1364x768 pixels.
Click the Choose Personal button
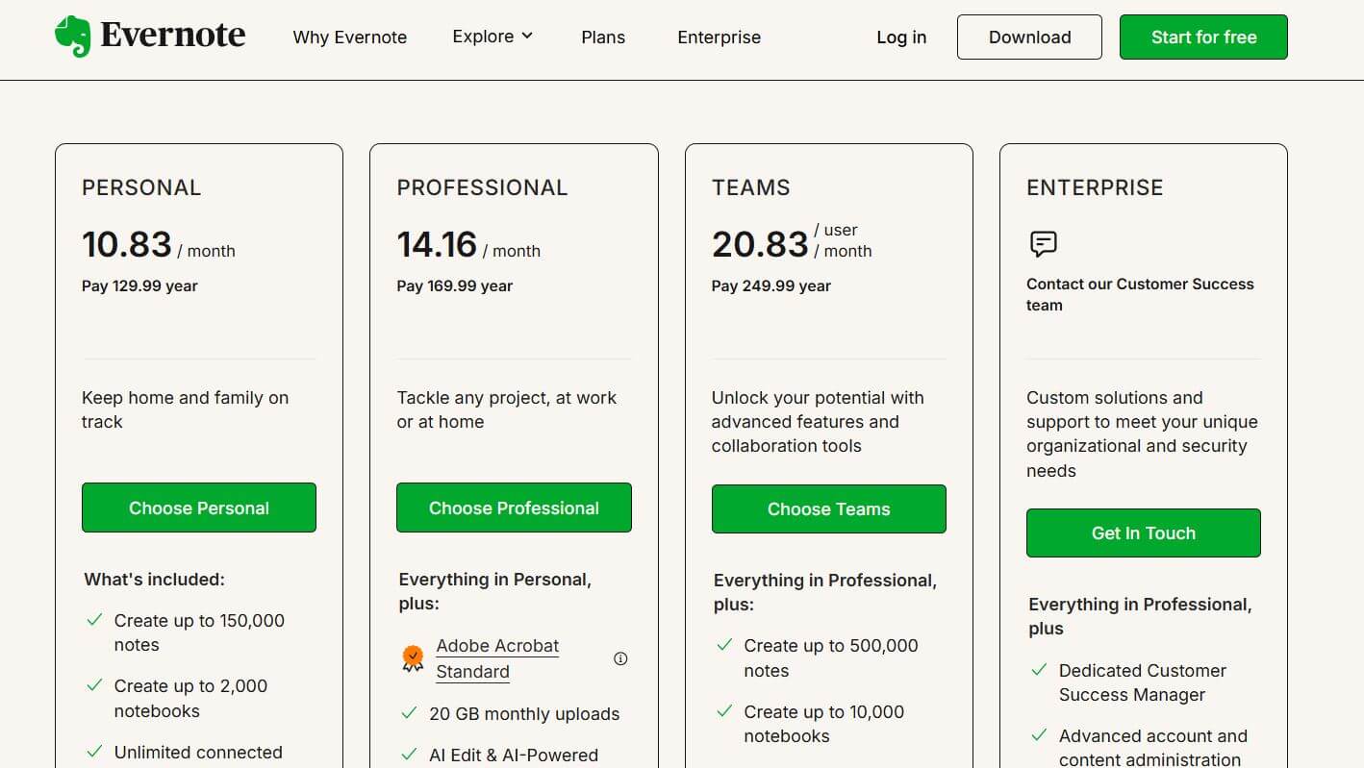pos(198,508)
